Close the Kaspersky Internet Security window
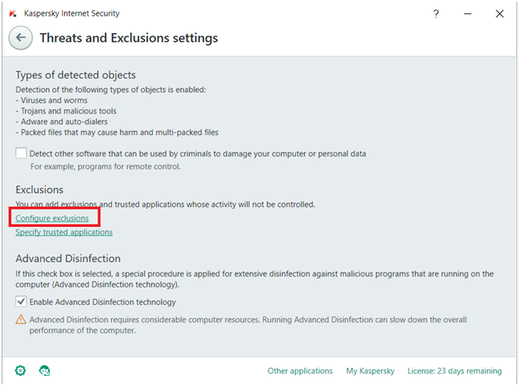This screenshot has width=522, height=386. [x=500, y=13]
